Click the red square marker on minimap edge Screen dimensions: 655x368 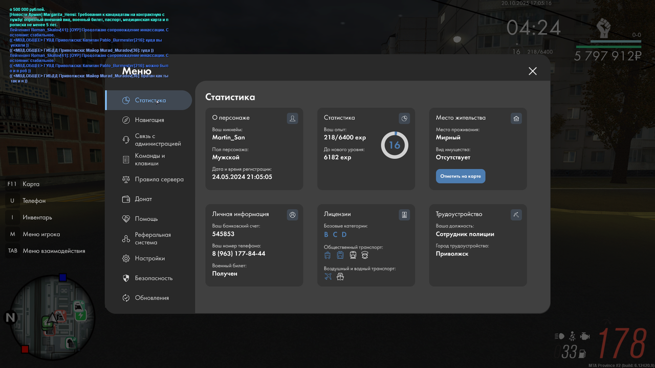pos(25,349)
